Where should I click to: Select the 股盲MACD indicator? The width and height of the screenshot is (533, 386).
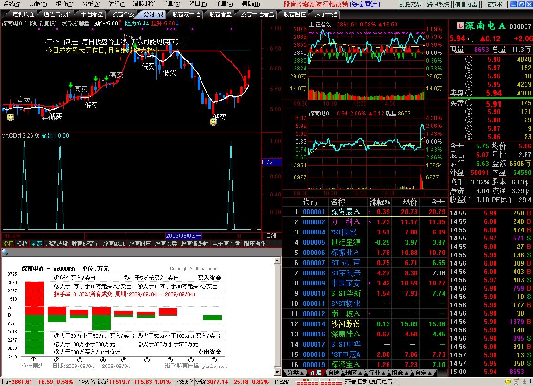point(114,243)
